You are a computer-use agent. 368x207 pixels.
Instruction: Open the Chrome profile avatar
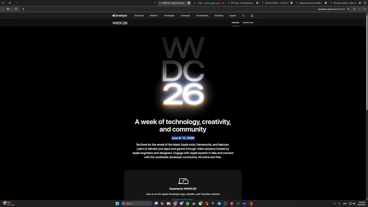pos(8,9)
